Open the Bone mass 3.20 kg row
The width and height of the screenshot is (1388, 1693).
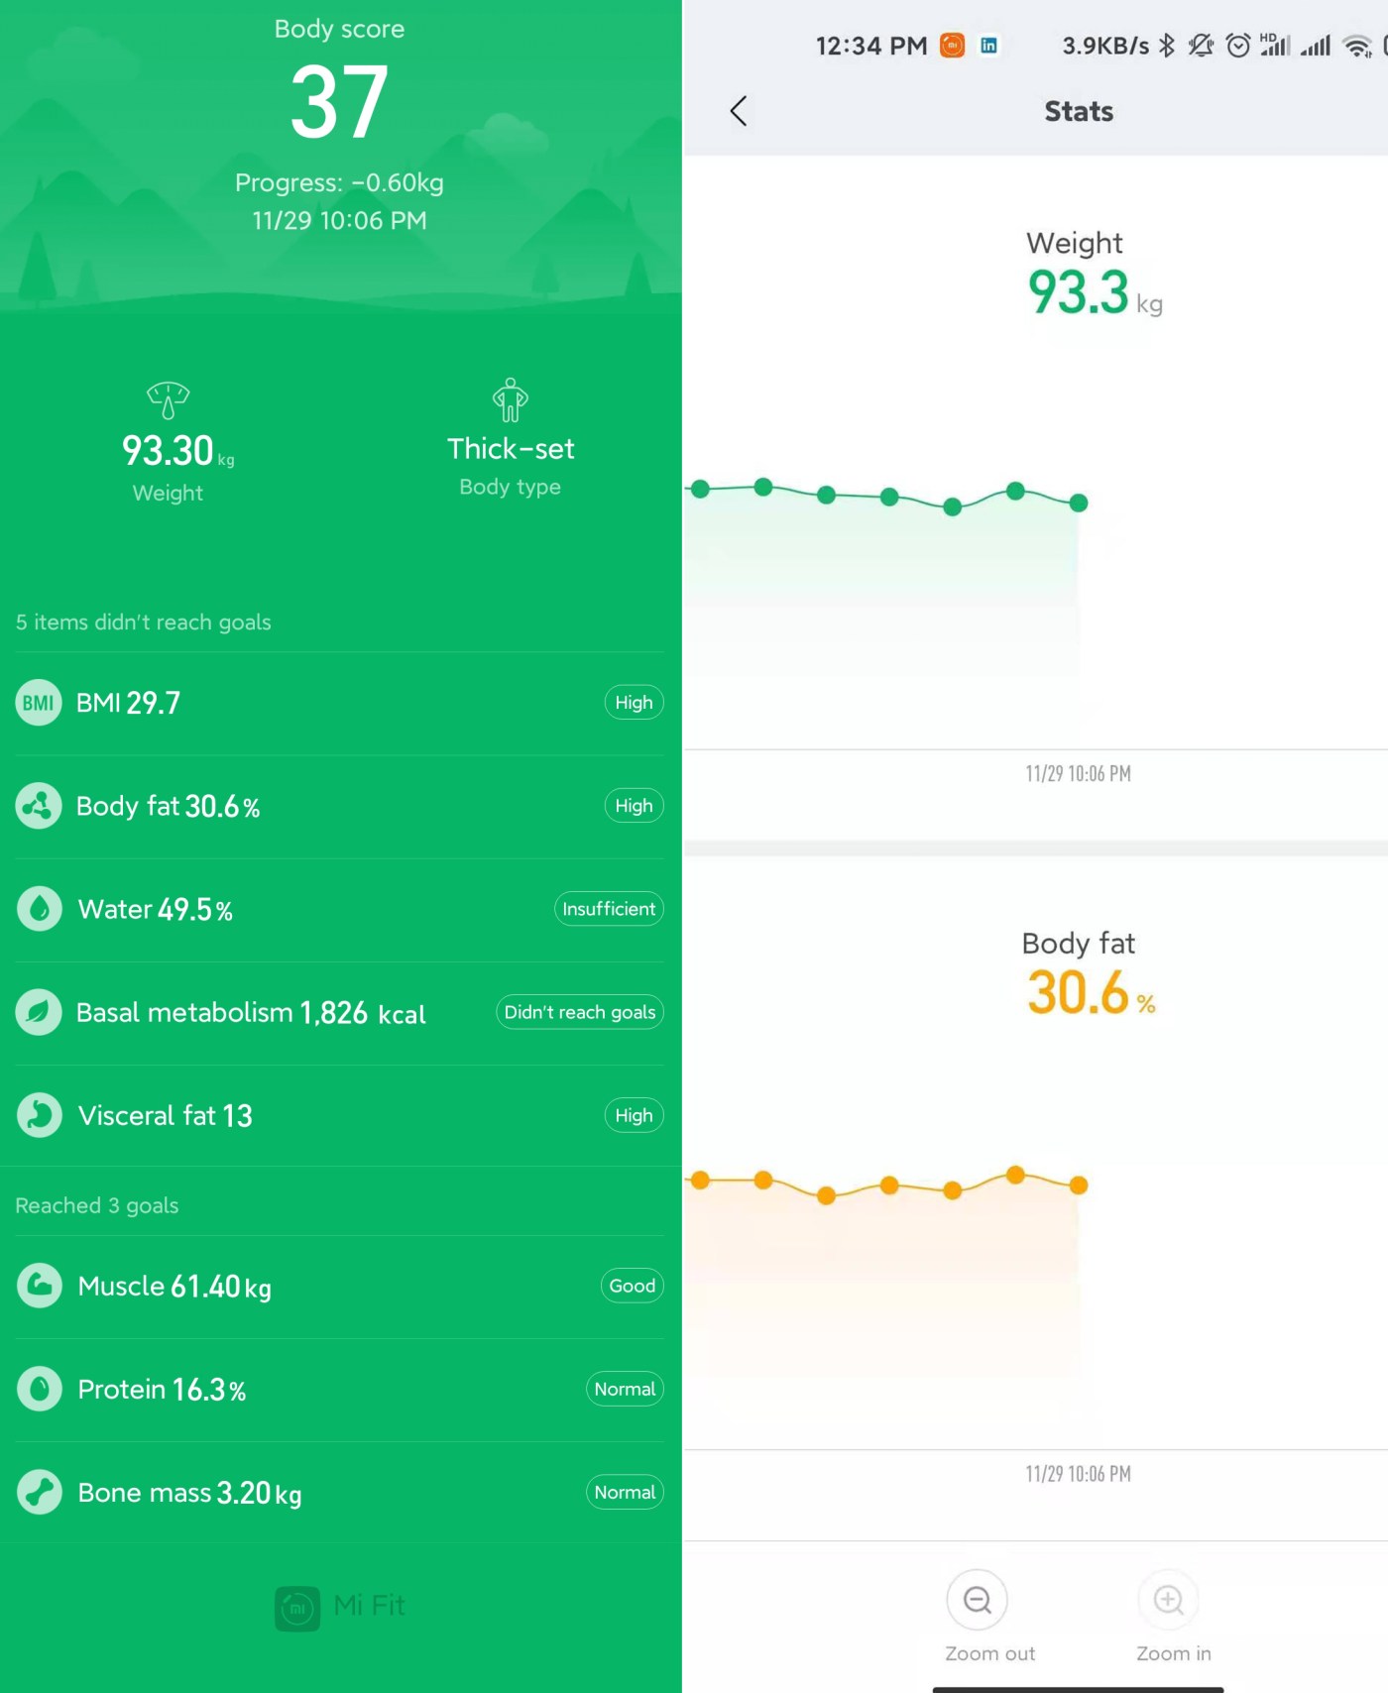pyautogui.click(x=340, y=1492)
